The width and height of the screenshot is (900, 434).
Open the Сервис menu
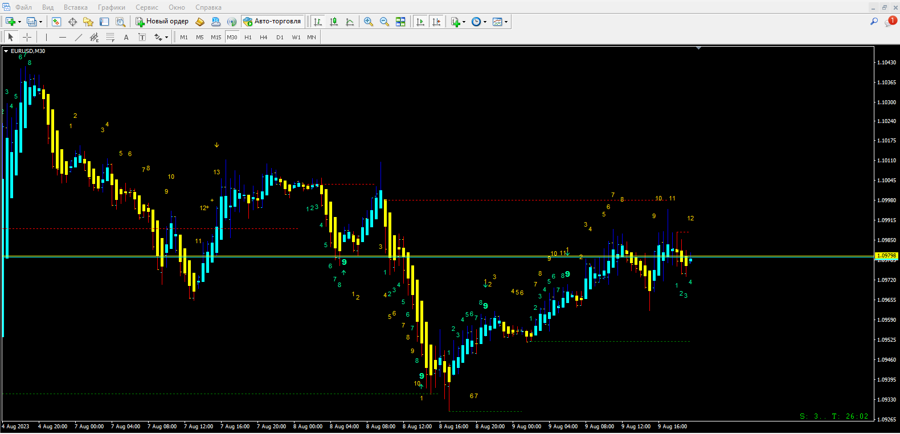(x=147, y=7)
